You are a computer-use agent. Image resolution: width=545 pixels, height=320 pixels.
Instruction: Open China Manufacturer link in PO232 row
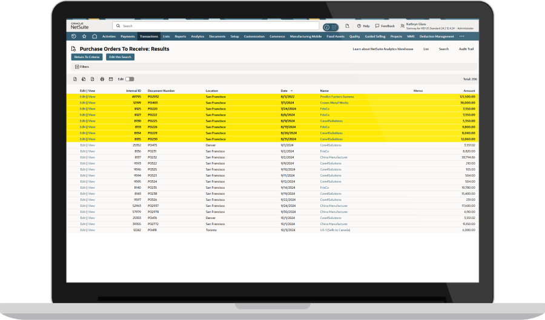[334, 157]
